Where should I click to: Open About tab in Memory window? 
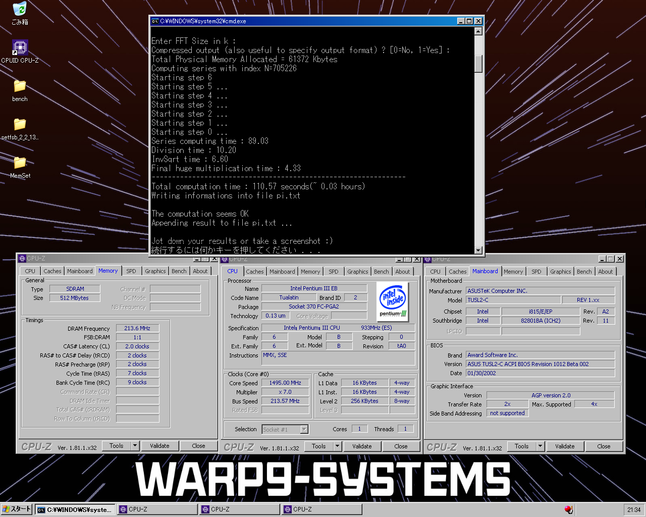pos(200,271)
